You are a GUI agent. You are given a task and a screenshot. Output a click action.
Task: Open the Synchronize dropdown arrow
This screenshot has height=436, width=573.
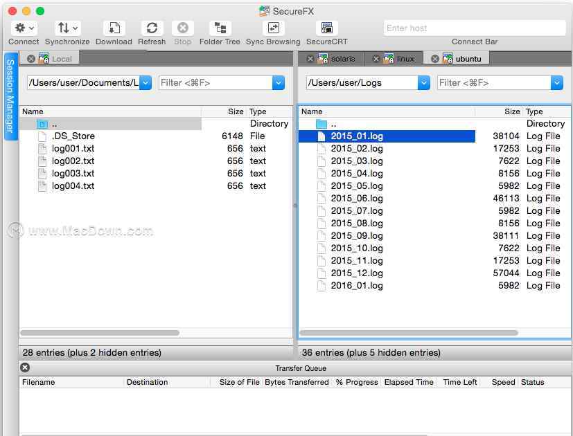click(75, 28)
